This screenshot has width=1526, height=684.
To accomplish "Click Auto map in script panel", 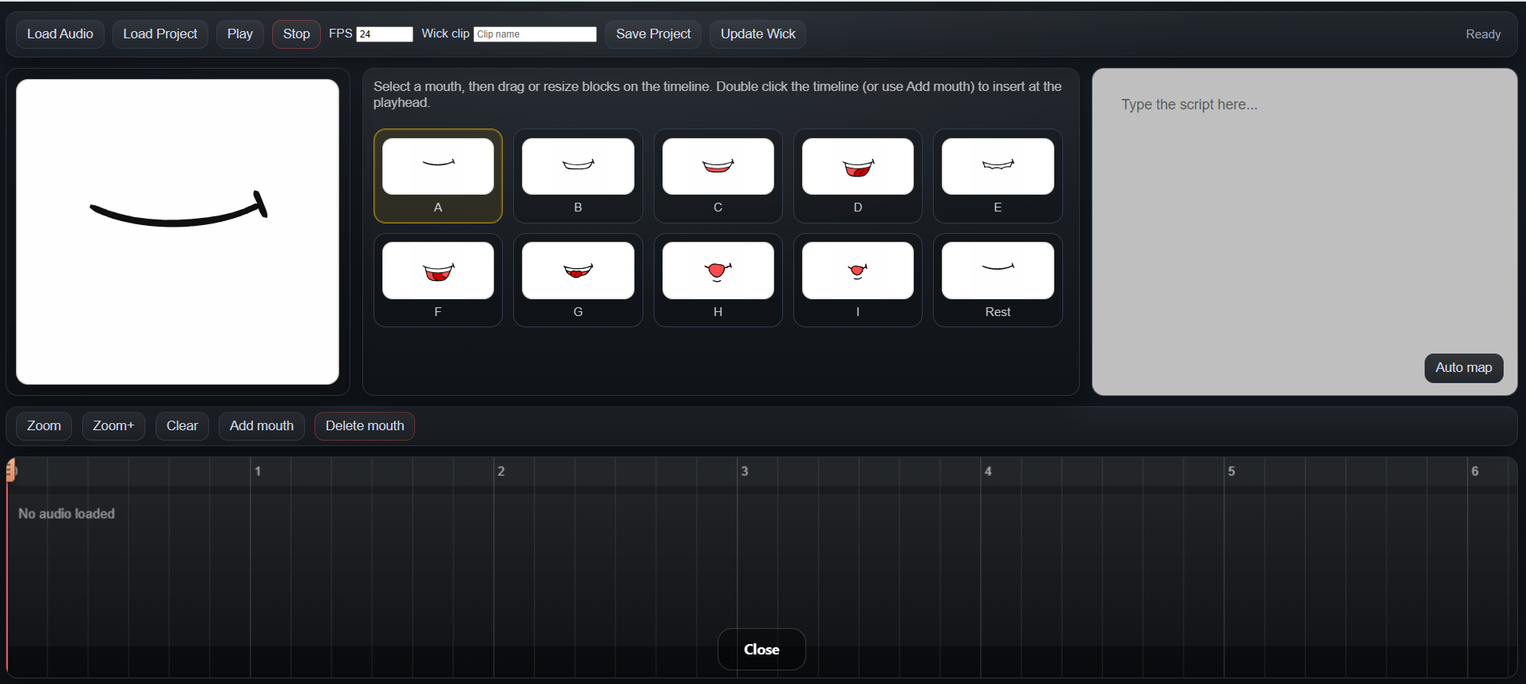I will 1463,368.
